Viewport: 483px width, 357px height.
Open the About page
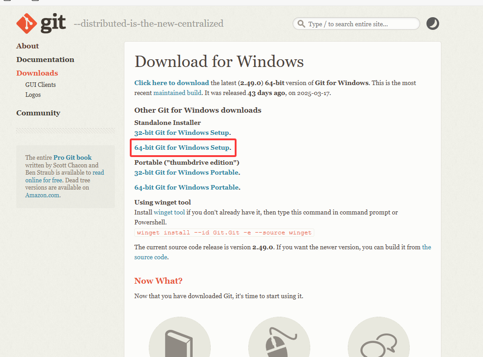point(28,46)
